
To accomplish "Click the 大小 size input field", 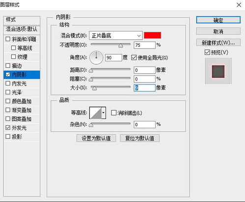I will 144,88.
